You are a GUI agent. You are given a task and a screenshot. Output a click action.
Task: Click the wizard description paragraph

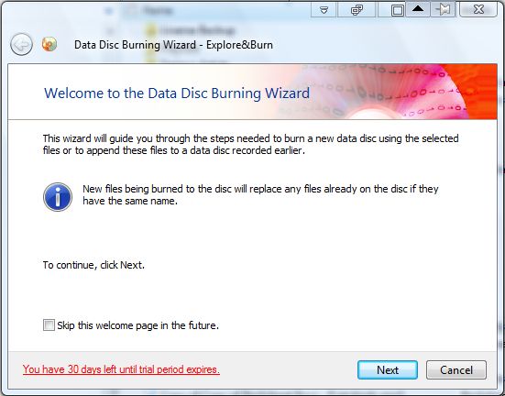(x=250, y=144)
